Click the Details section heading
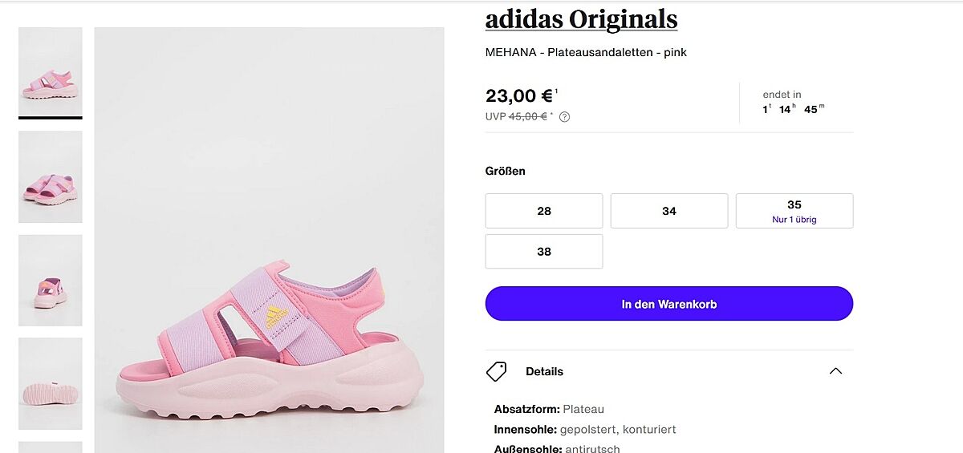The image size is (963, 453). (544, 371)
